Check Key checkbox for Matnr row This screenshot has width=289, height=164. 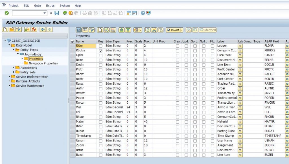[101, 122]
